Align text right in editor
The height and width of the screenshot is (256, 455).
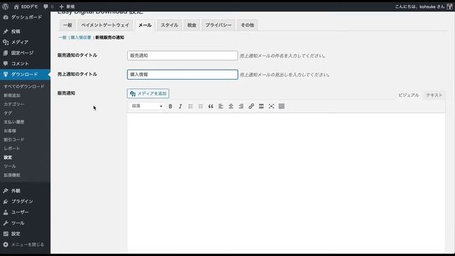coord(241,106)
